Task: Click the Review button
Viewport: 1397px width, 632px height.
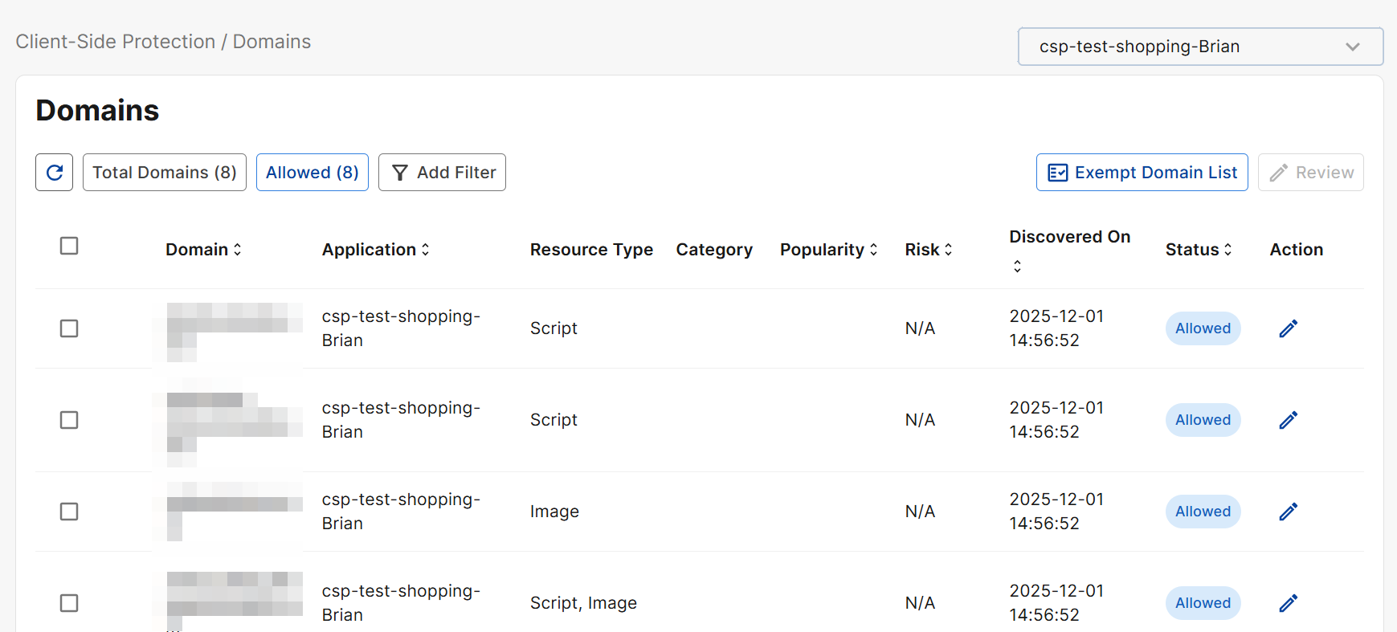Action: tap(1310, 173)
